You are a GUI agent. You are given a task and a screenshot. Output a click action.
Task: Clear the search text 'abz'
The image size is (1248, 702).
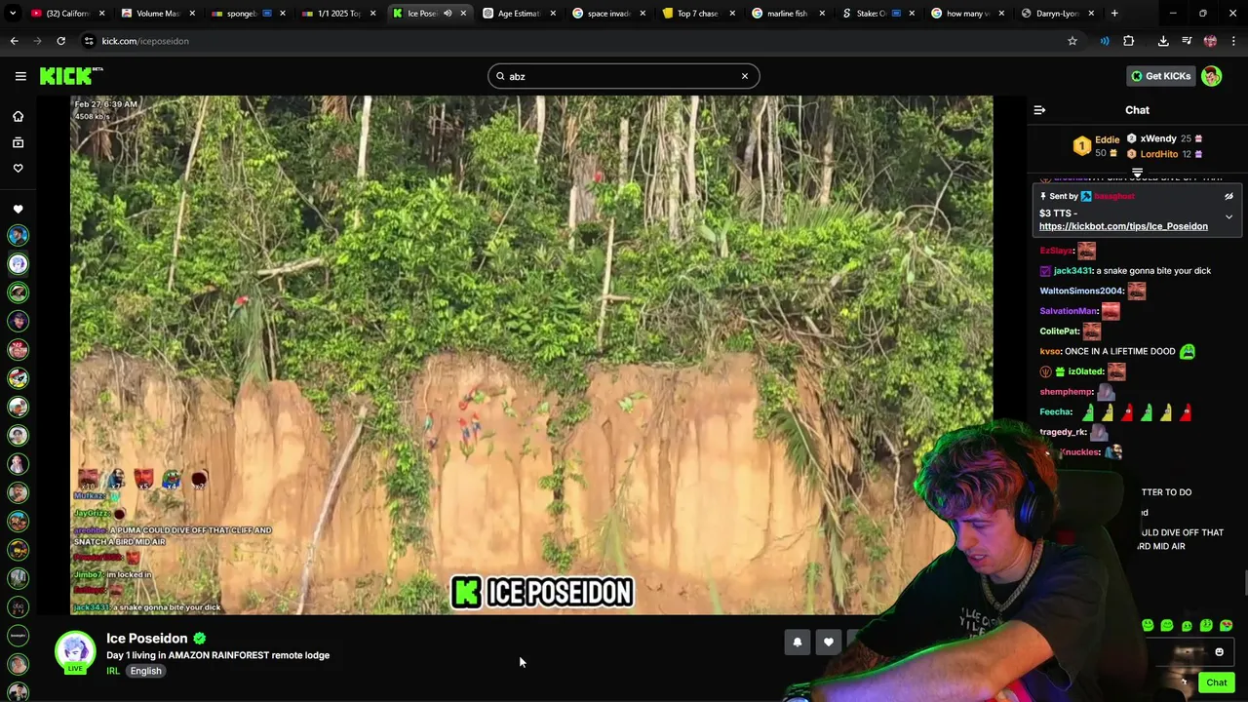tap(744, 76)
